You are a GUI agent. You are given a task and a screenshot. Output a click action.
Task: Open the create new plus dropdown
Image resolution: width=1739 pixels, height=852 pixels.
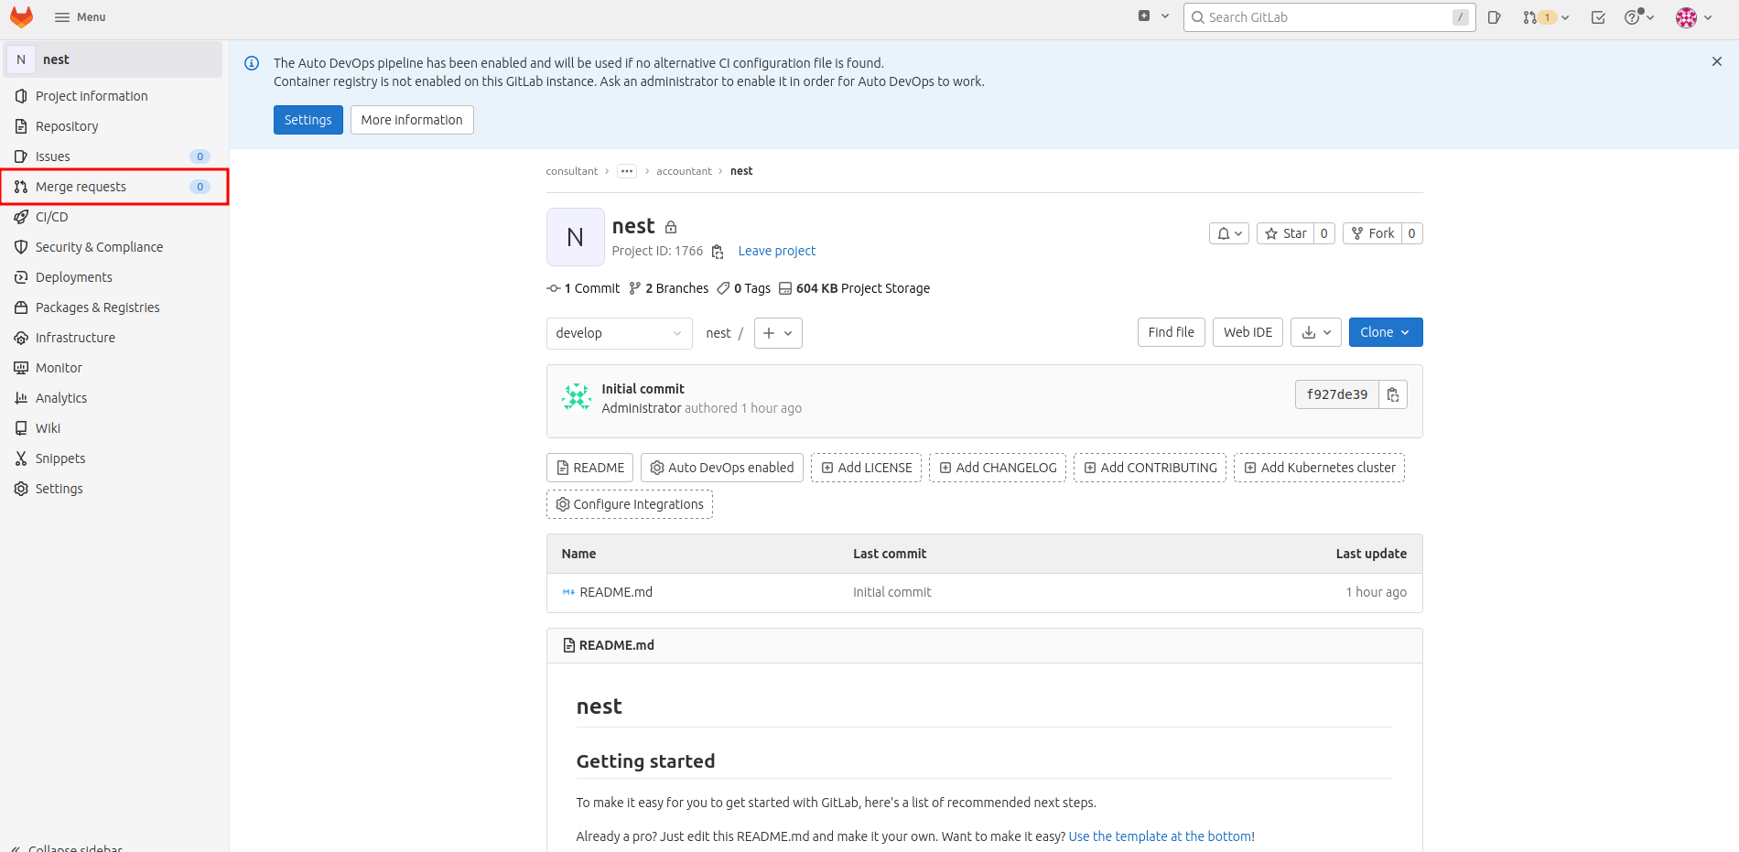1153,16
